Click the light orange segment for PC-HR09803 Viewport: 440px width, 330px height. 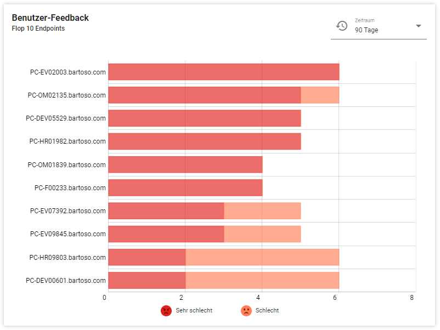(x=262, y=257)
